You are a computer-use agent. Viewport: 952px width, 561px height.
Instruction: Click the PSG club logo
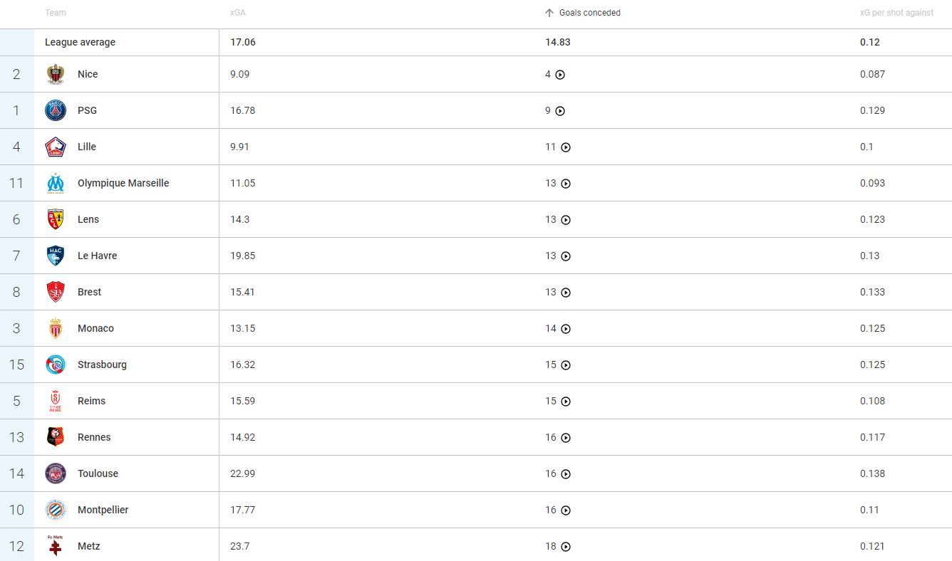click(56, 110)
